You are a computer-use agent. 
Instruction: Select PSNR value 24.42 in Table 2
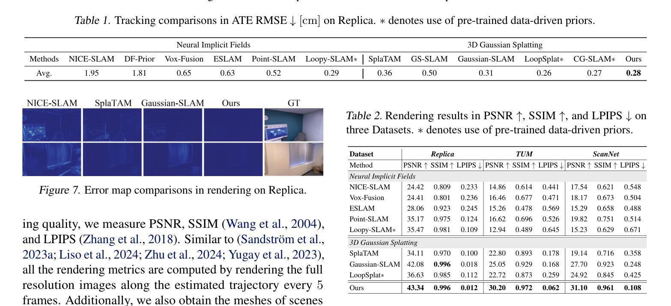tap(415, 187)
